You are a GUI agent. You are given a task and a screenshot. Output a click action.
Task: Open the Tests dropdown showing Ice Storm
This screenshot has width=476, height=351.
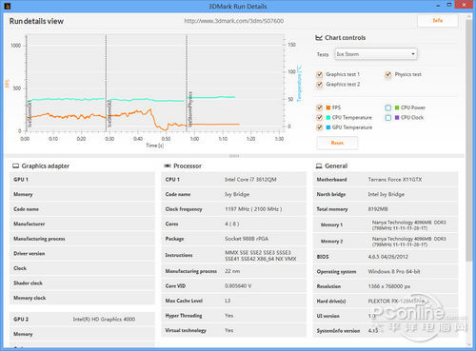pyautogui.click(x=376, y=54)
